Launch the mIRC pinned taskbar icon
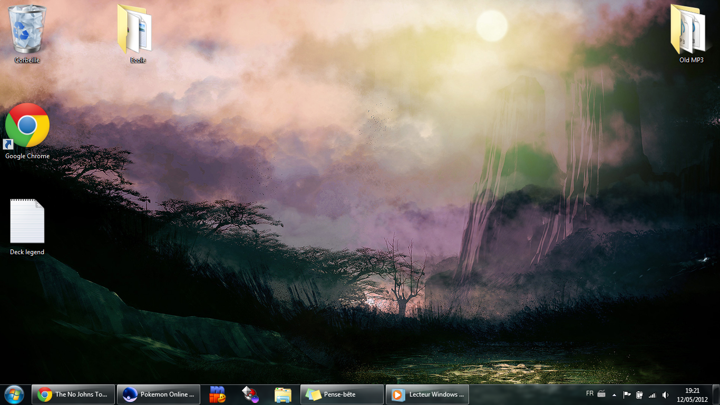Screen dimensions: 720x405 pyautogui.click(x=217, y=394)
